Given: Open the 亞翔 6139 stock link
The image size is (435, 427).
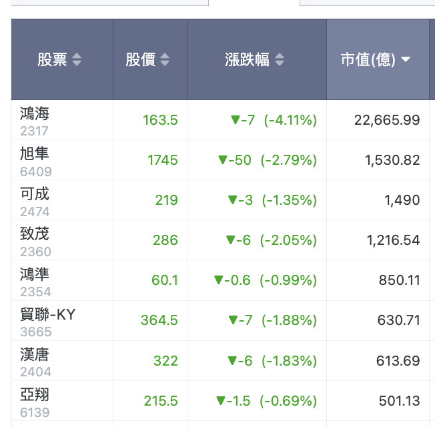Looking at the screenshot, I should pos(35,402).
